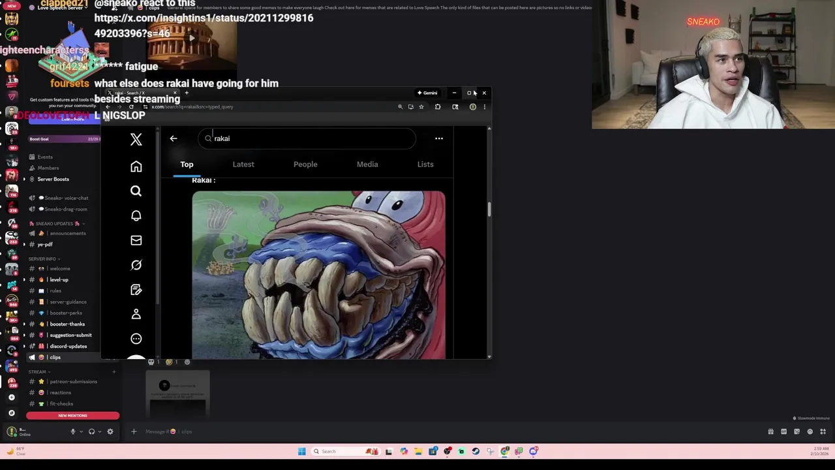
Task: Open Chrome three-dot menu
Action: [x=484, y=107]
